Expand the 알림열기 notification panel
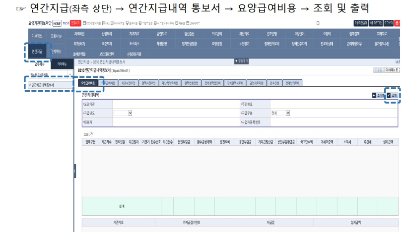The image size is (402, 232). point(243,61)
